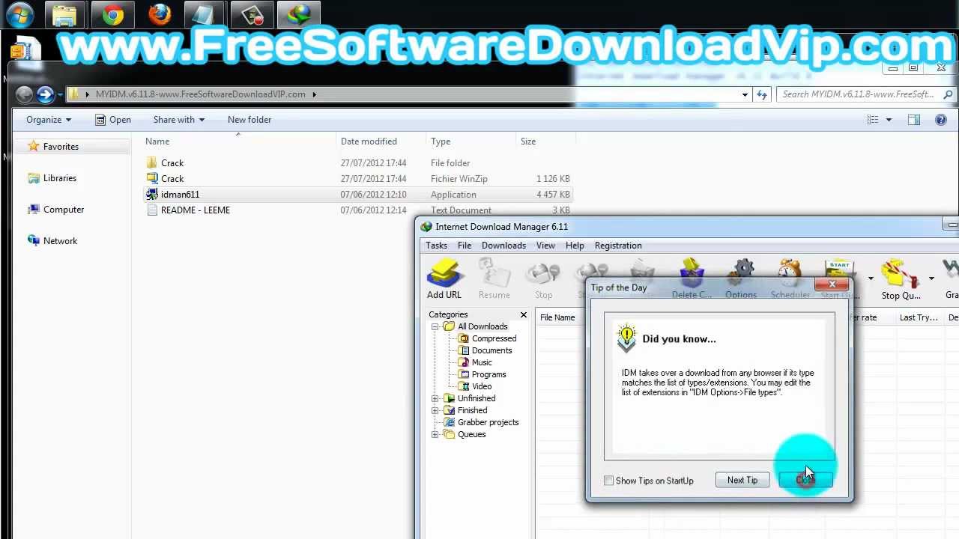Click the Next Tip button

(742, 481)
